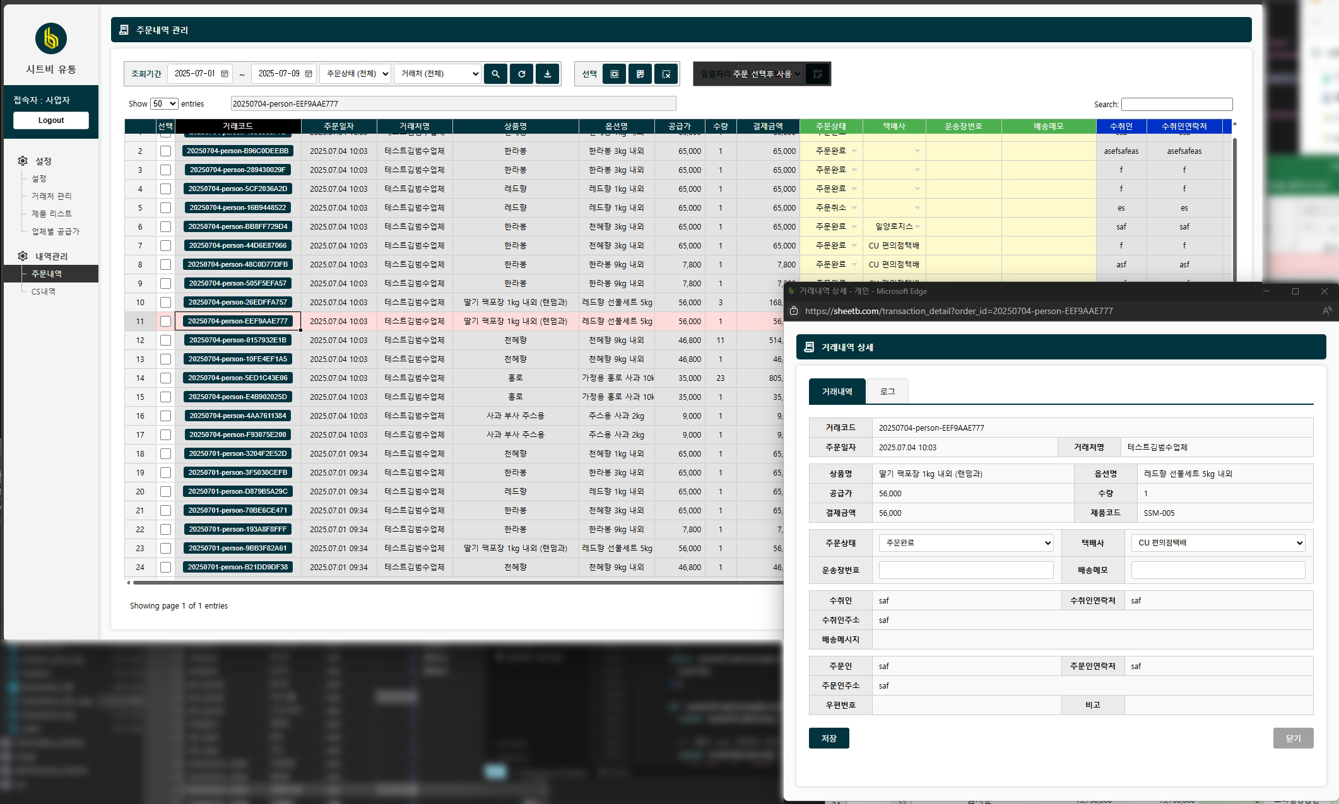Tick the checkbox for row 5
1339x804 pixels.
165,207
